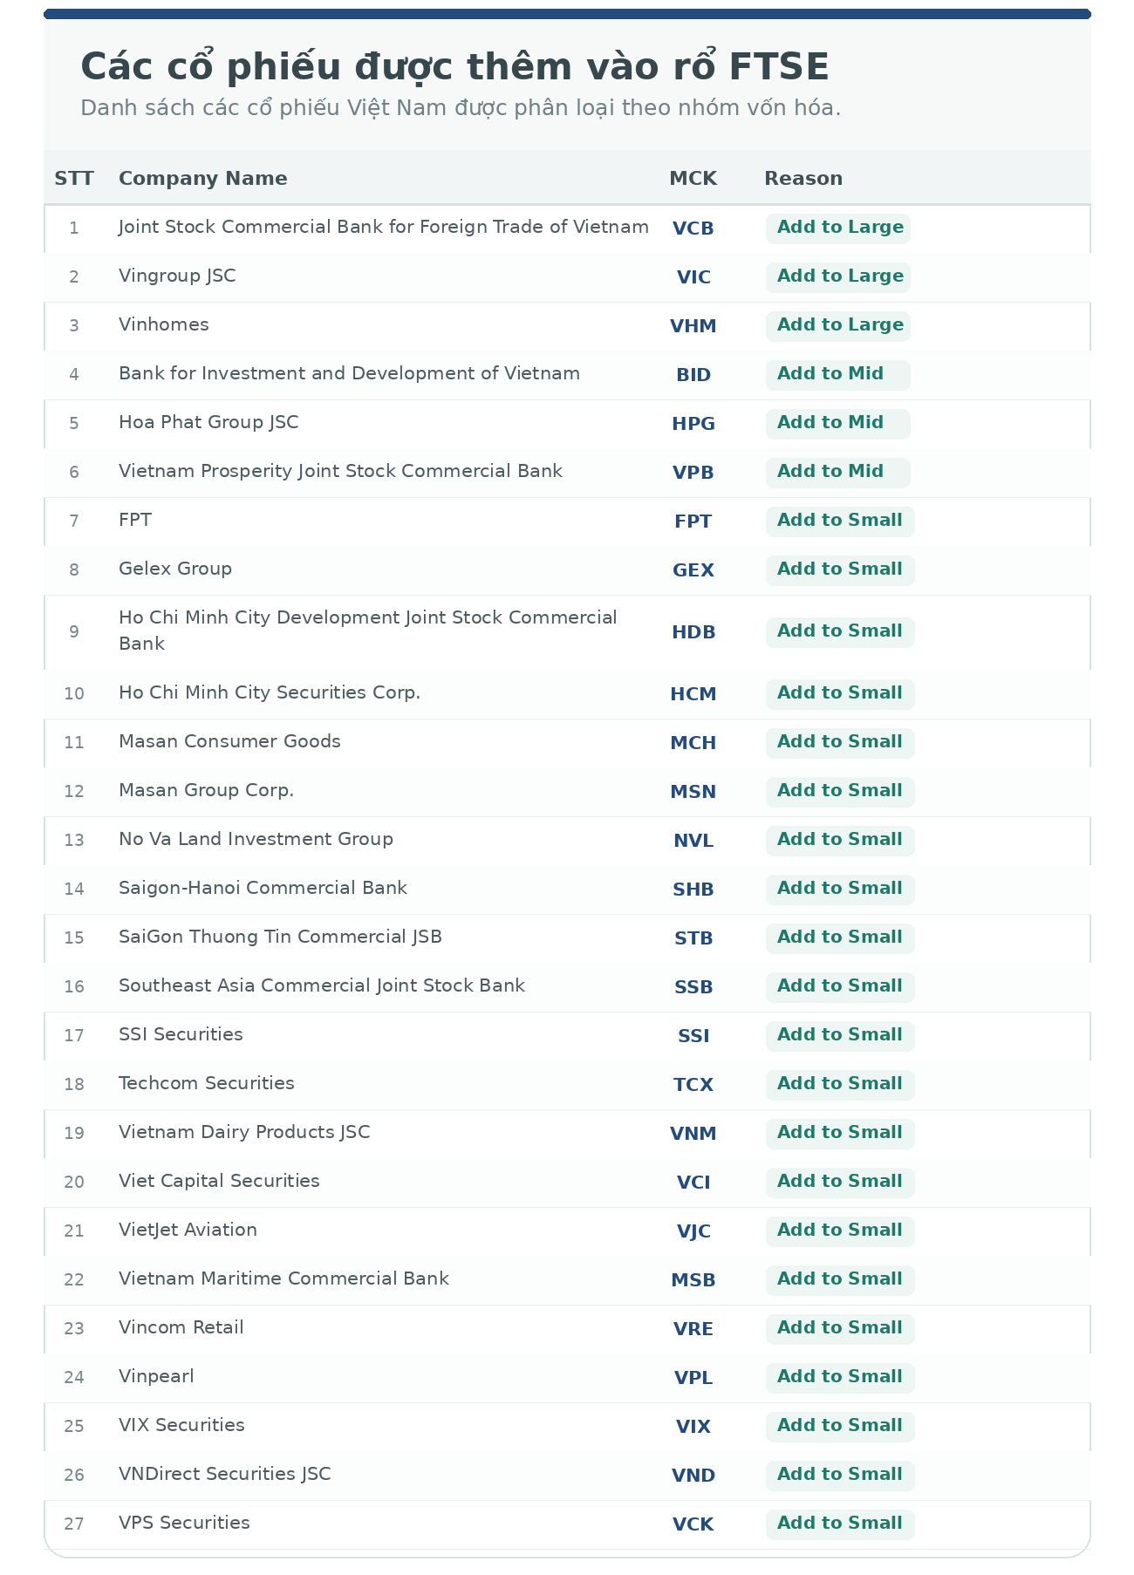Screen dimensions: 1134x1575
Task: Select No Va Land Investment Group
Action: [x=256, y=839]
